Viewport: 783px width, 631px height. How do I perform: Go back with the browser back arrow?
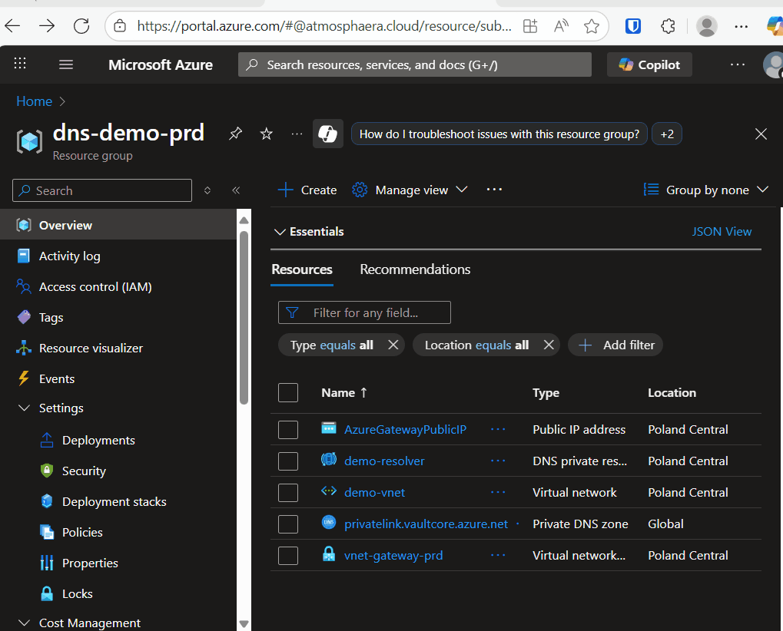(x=12, y=25)
